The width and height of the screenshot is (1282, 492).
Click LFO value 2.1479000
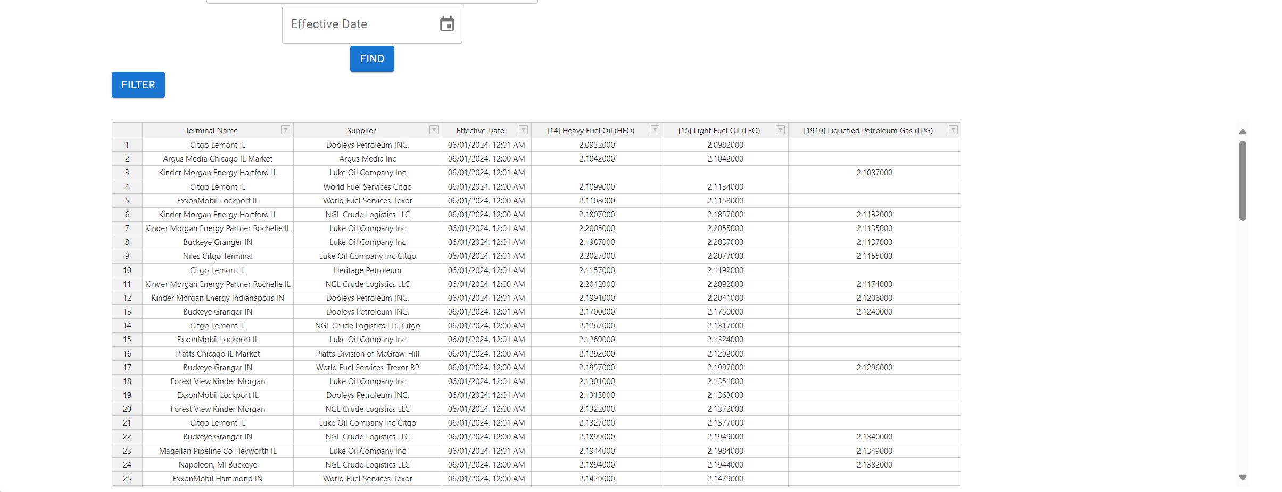click(x=725, y=479)
